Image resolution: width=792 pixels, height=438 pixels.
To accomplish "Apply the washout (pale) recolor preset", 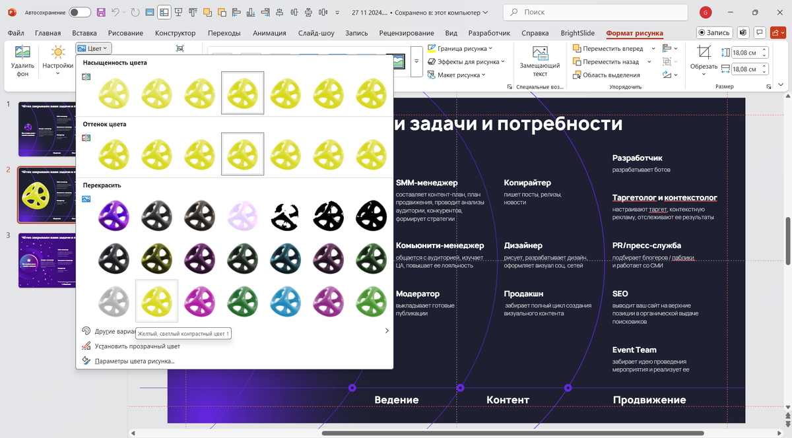I will coord(243,214).
